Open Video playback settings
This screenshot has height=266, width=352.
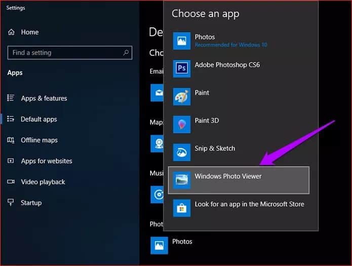tap(43, 182)
